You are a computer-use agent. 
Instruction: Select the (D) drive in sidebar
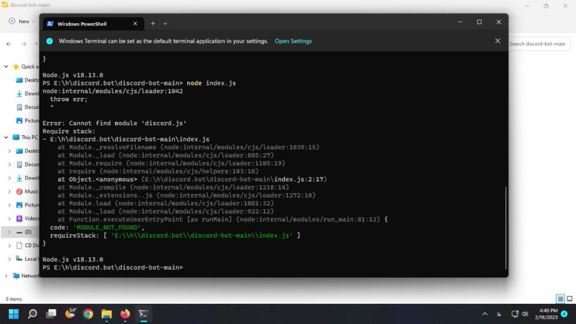click(28, 232)
